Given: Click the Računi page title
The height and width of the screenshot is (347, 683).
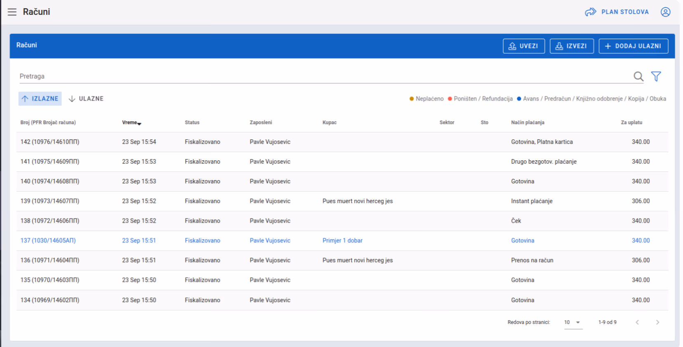Looking at the screenshot, I should tap(36, 12).
